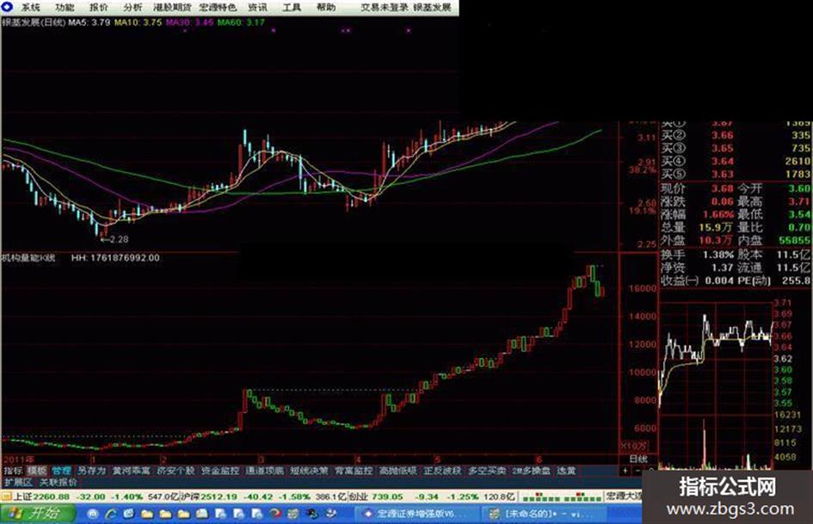
Task: Switch to the 济安个股 indicator tab
Action: pos(176,471)
